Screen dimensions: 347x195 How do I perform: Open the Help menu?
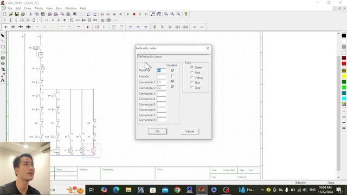83,8
